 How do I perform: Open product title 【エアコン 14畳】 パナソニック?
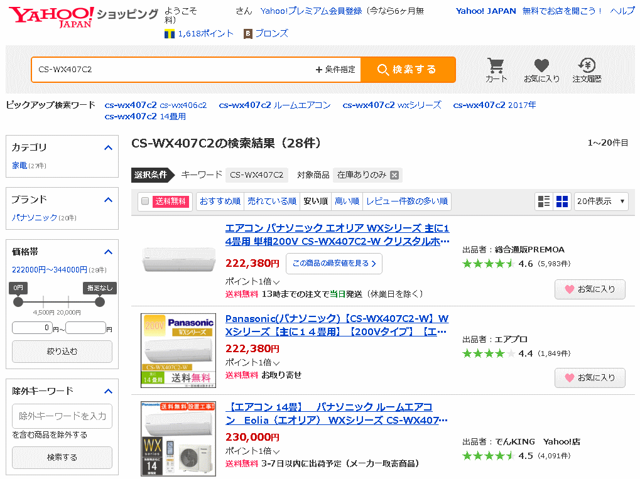[x=336, y=414]
